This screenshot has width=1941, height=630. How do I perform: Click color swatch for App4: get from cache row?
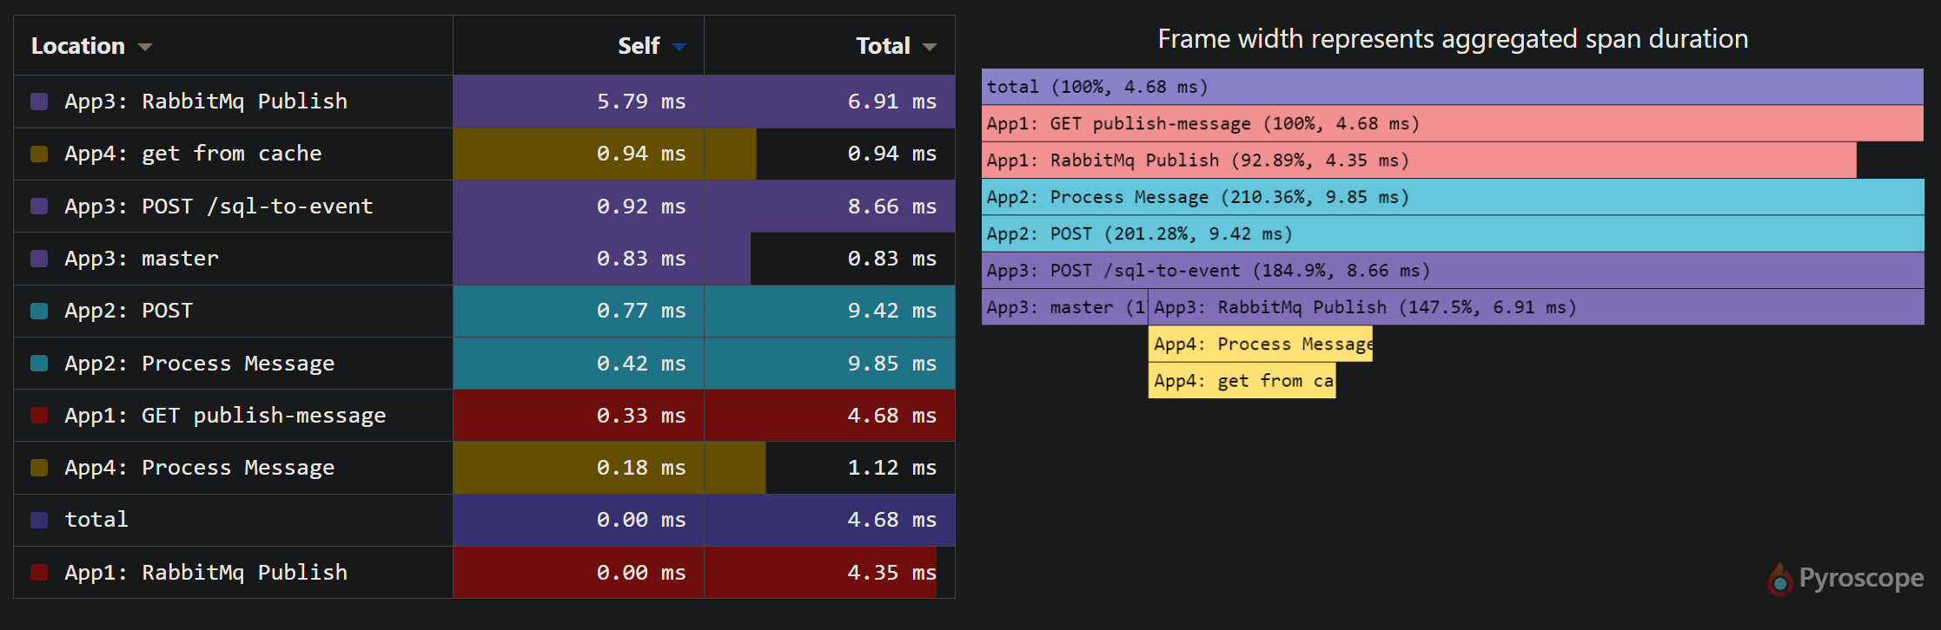(x=39, y=154)
